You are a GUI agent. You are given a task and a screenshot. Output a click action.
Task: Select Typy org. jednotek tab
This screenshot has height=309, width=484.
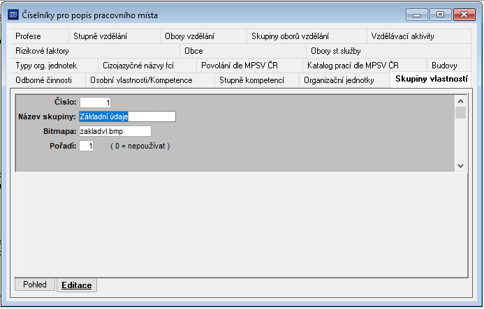click(x=54, y=66)
